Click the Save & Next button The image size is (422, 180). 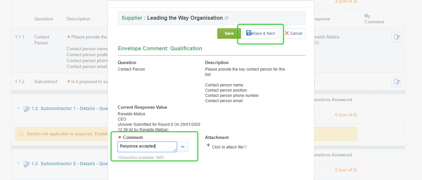tap(260, 34)
